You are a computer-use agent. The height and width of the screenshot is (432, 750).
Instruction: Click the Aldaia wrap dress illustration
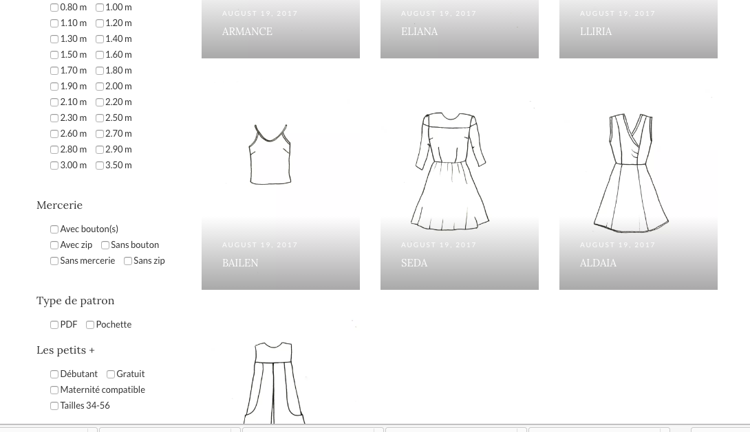(631, 172)
